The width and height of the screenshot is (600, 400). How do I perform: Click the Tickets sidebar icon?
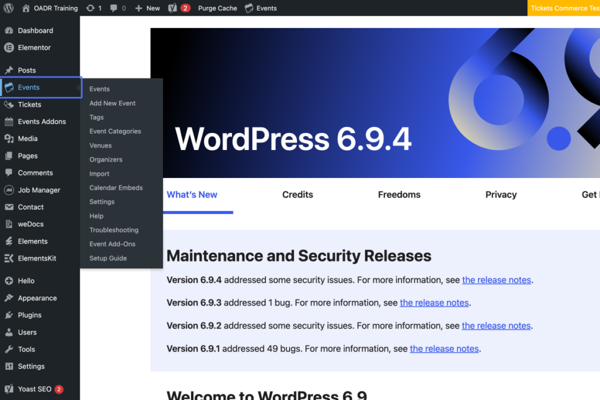[x=9, y=104]
